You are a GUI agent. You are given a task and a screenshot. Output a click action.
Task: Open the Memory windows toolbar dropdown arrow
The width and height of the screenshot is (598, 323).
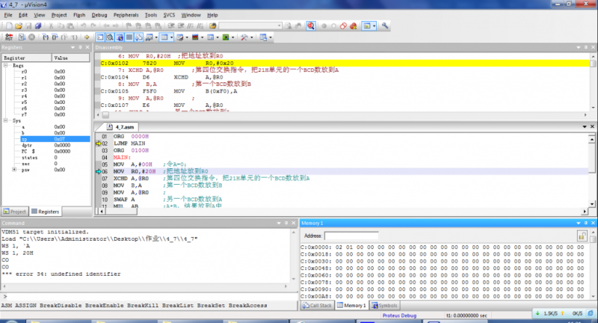click(x=172, y=37)
